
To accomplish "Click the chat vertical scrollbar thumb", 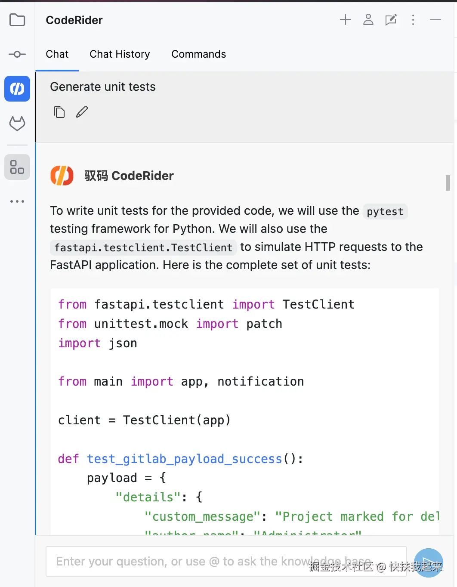I will click(448, 183).
